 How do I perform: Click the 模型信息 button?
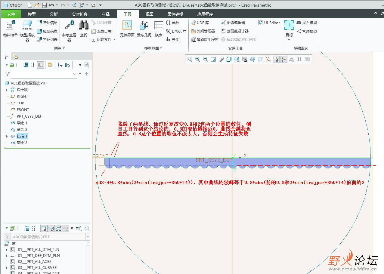47,31
